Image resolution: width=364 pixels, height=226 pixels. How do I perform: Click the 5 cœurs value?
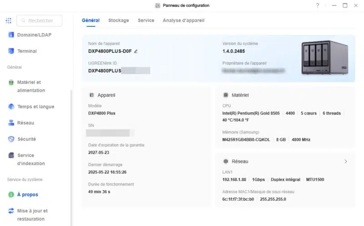coord(308,113)
